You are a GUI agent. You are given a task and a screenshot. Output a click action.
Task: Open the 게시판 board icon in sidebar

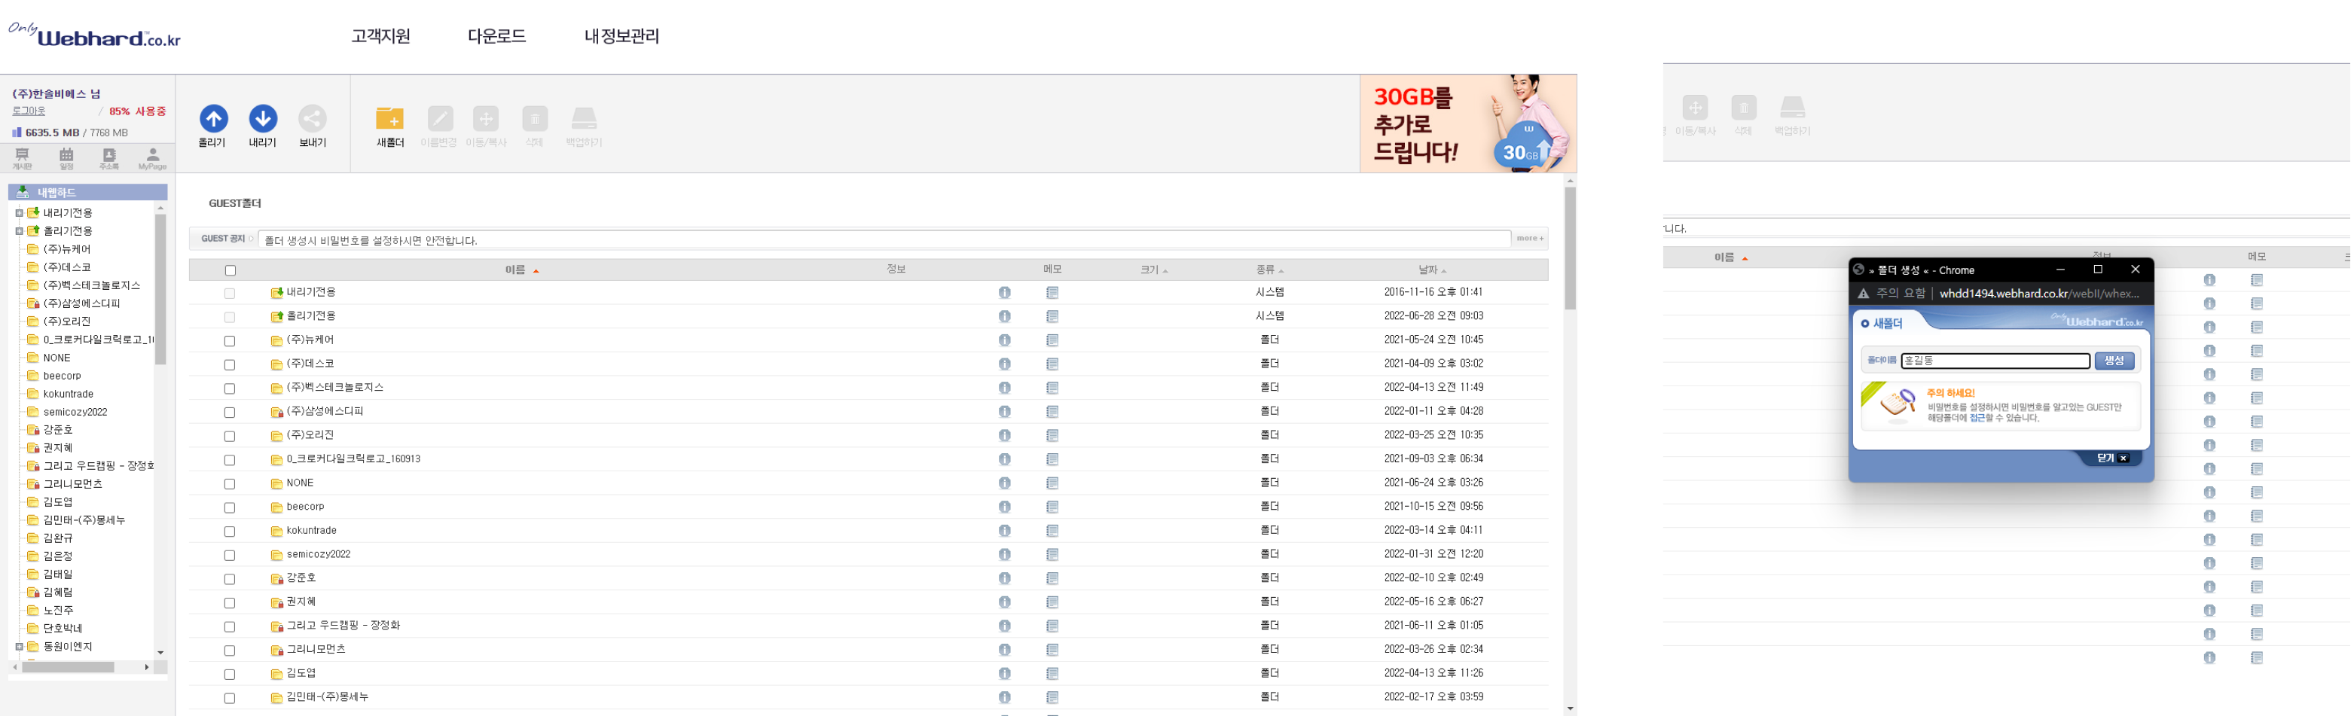coord(23,158)
